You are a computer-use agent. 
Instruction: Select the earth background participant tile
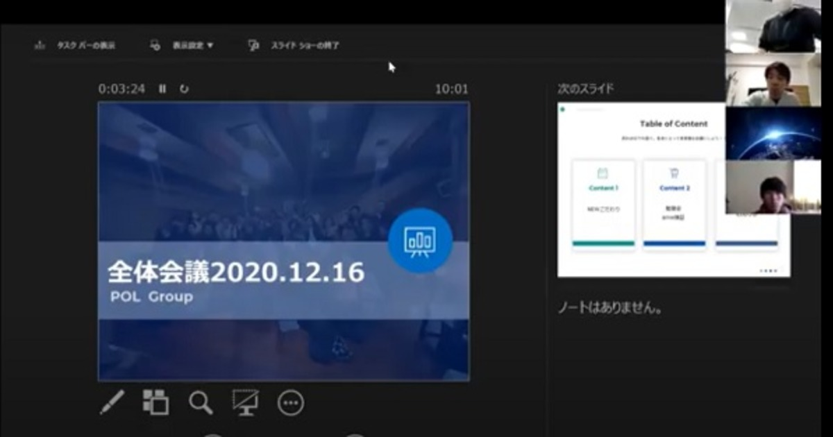point(773,133)
